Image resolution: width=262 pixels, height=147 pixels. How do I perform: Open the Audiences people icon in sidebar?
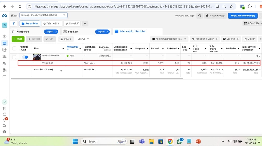[x=4, y=56]
